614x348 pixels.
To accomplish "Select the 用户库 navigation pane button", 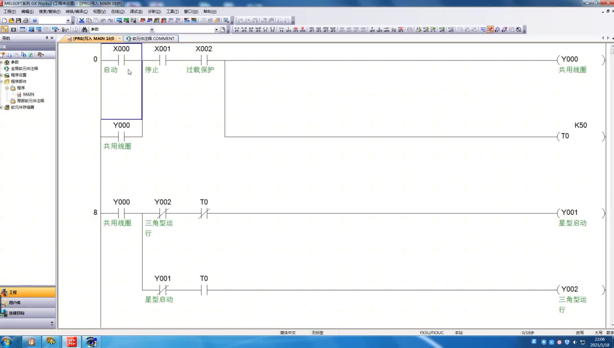I will (x=28, y=303).
